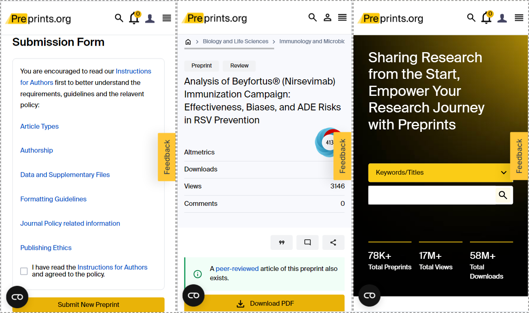Click search icon in homepage panel header
The height and width of the screenshot is (313, 529).
(471, 18)
